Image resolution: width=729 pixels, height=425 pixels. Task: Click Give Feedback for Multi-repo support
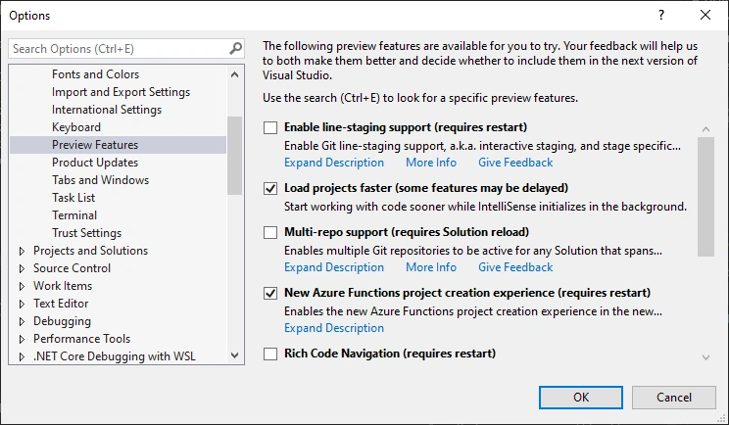pyautogui.click(x=515, y=267)
